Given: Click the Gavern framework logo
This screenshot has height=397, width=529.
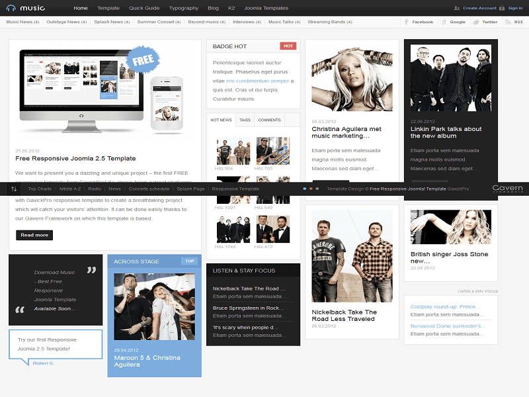Looking at the screenshot, I should (x=507, y=189).
